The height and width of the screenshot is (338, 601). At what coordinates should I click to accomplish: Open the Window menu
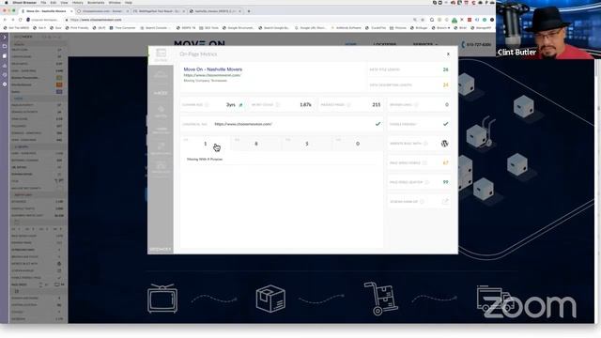pos(115,2)
